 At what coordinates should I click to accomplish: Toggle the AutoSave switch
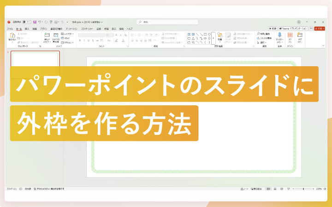[27, 22]
